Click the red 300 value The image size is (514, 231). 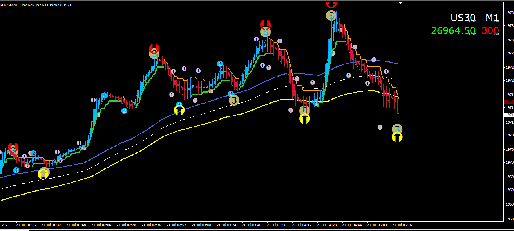pos(490,31)
